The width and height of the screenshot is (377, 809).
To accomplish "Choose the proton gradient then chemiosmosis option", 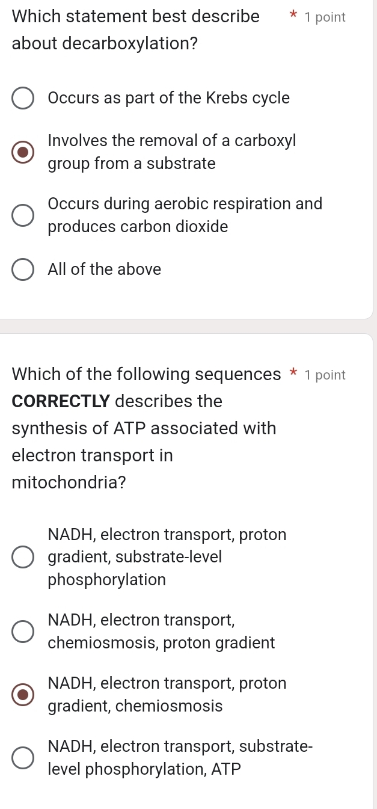I will point(22,694).
